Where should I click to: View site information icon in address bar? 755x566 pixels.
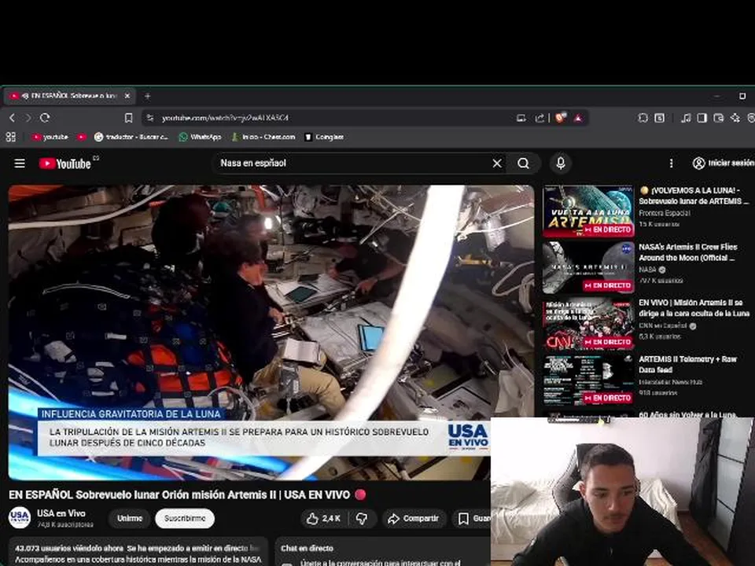pyautogui.click(x=150, y=118)
